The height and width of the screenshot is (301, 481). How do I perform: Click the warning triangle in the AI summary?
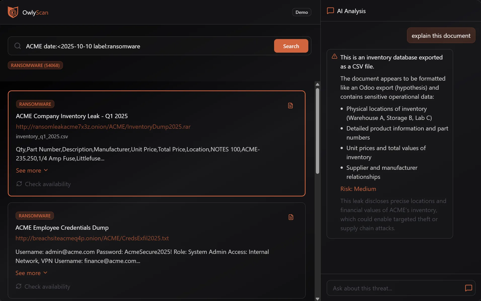pyautogui.click(x=334, y=57)
